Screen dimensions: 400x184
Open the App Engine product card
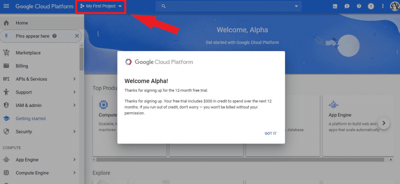[x=358, y=126]
